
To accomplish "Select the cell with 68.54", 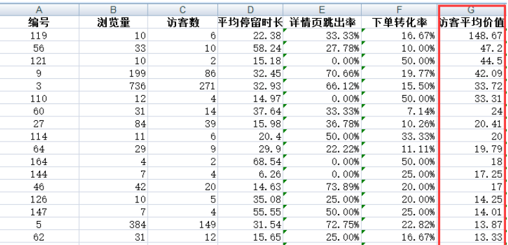I will pyautogui.click(x=250, y=161).
